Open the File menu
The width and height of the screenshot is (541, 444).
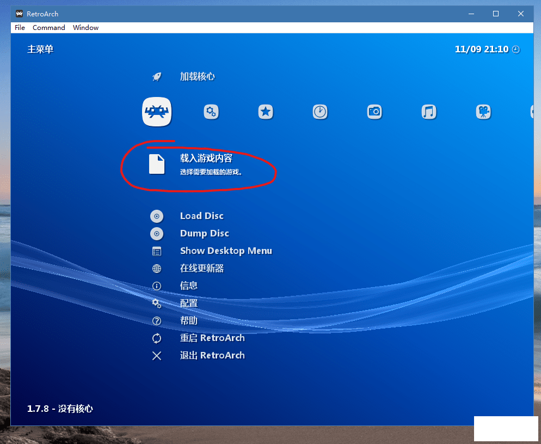[20, 28]
